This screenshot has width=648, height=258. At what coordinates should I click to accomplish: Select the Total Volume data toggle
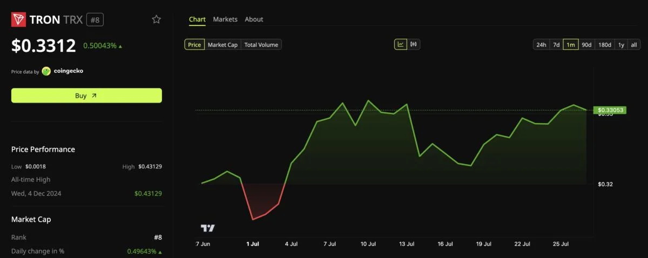[261, 45]
